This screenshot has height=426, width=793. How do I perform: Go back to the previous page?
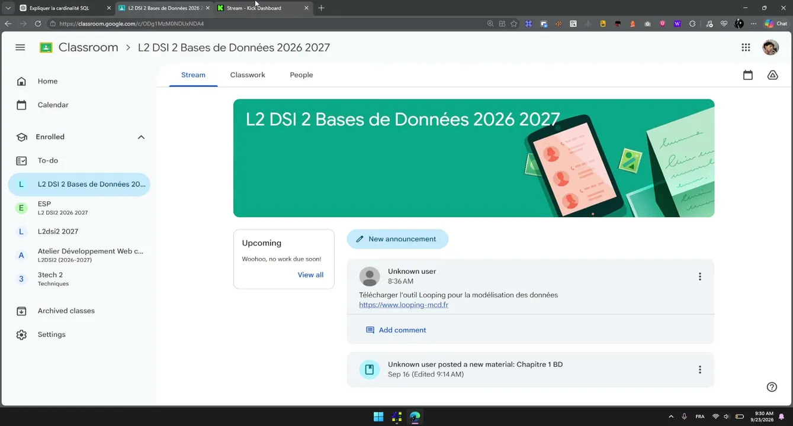point(8,24)
